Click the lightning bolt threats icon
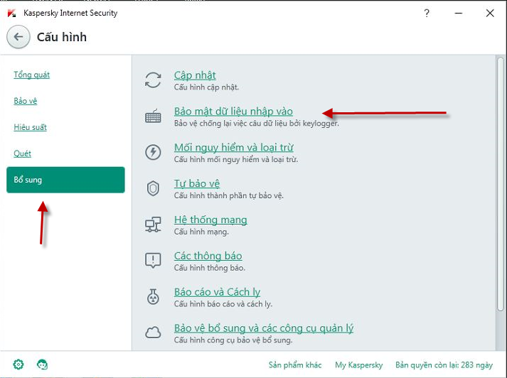 coord(153,152)
